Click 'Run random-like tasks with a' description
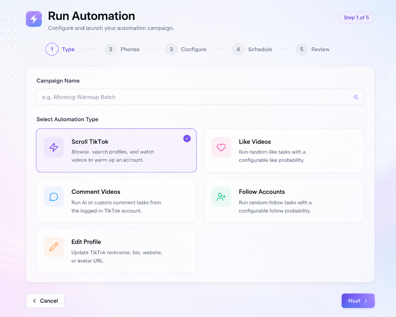 point(272,152)
